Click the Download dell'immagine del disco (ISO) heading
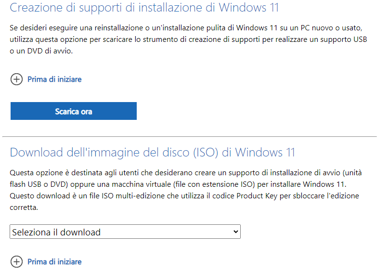389x272 pixels. (152, 153)
